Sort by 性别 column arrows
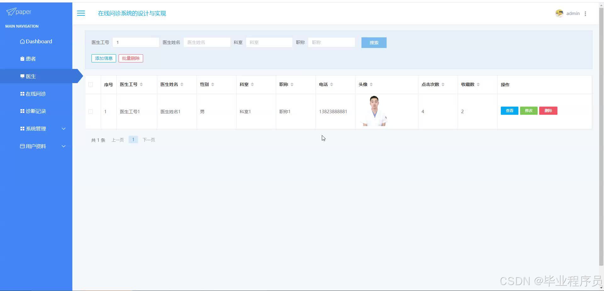 tap(213, 84)
